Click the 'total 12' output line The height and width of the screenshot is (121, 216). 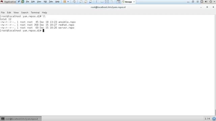point(6,19)
